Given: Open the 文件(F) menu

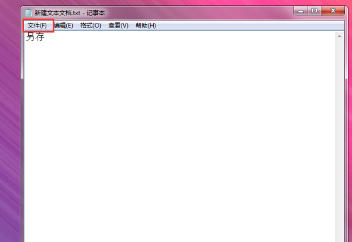Looking at the screenshot, I should 37,26.
